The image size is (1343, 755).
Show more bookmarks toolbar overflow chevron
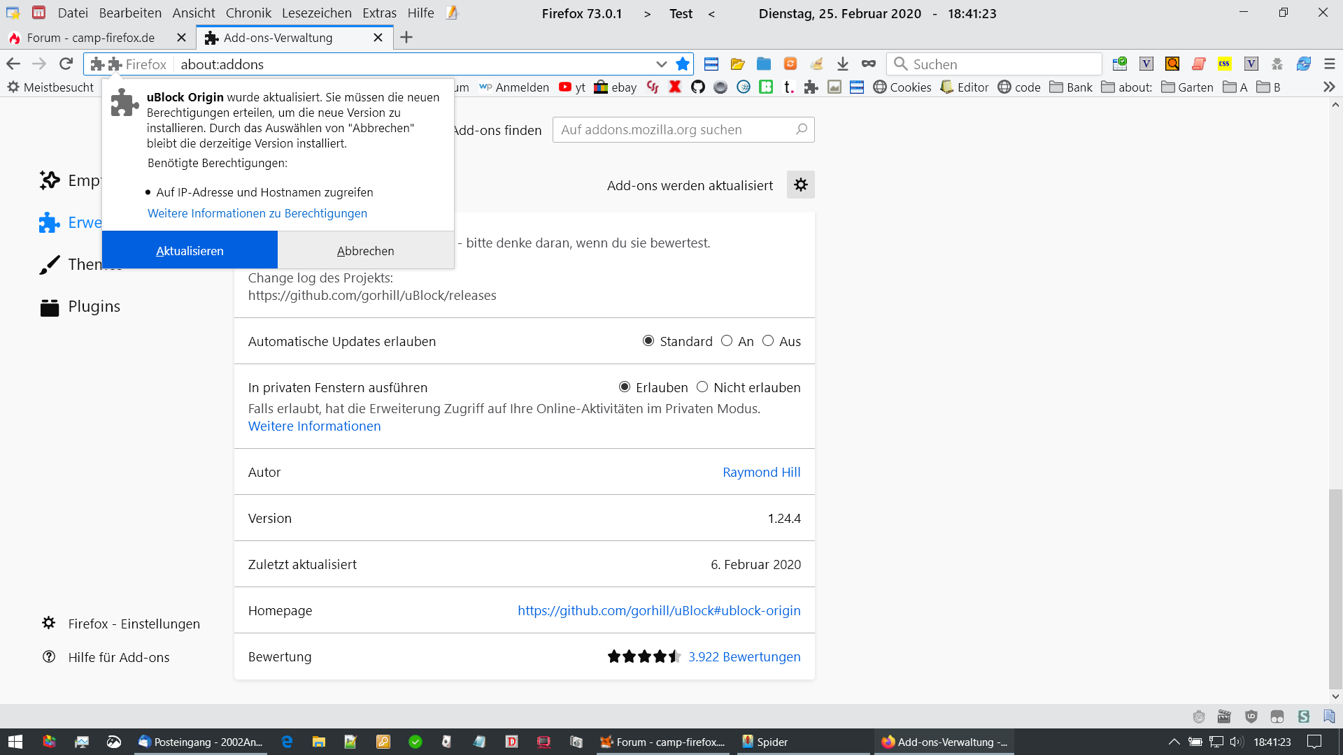1329,87
